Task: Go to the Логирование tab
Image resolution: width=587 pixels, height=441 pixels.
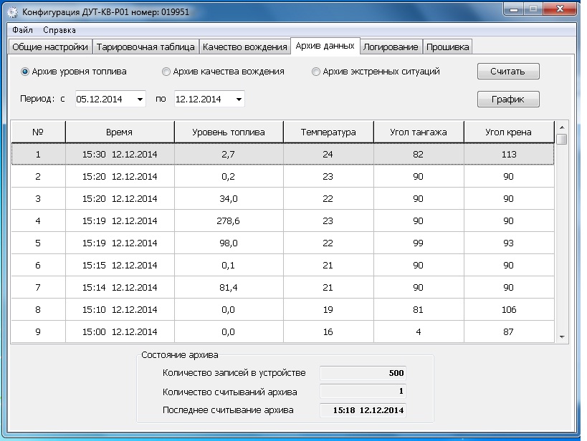Action: (391, 47)
